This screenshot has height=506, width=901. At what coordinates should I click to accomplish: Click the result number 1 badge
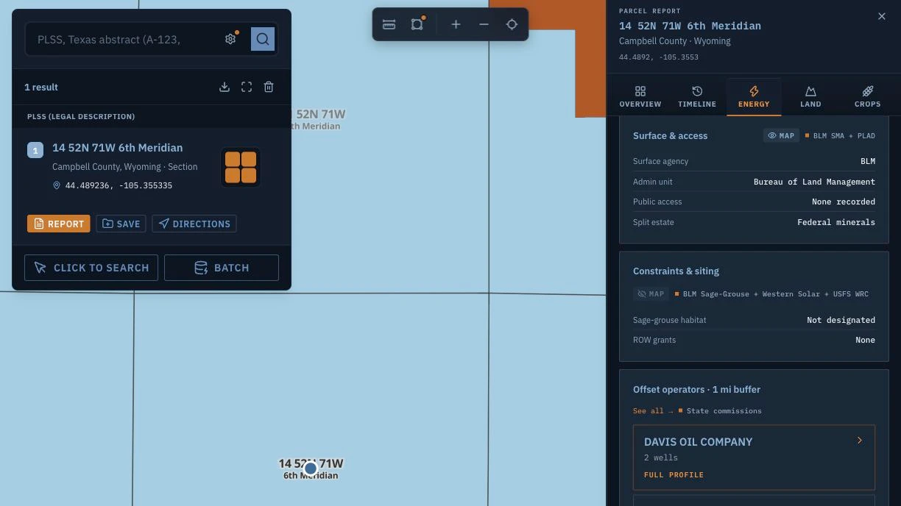pos(35,150)
